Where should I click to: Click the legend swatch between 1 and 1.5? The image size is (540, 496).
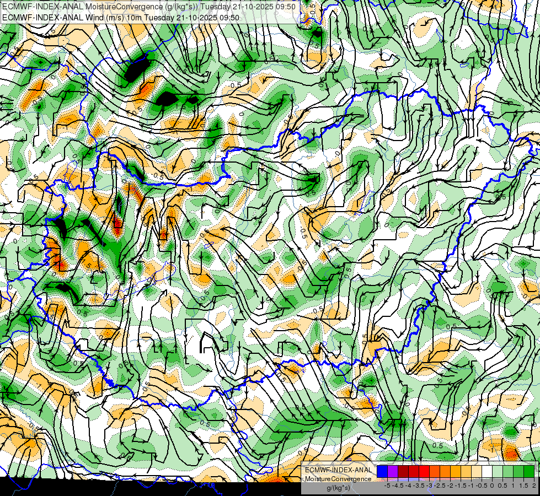click(x=518, y=472)
